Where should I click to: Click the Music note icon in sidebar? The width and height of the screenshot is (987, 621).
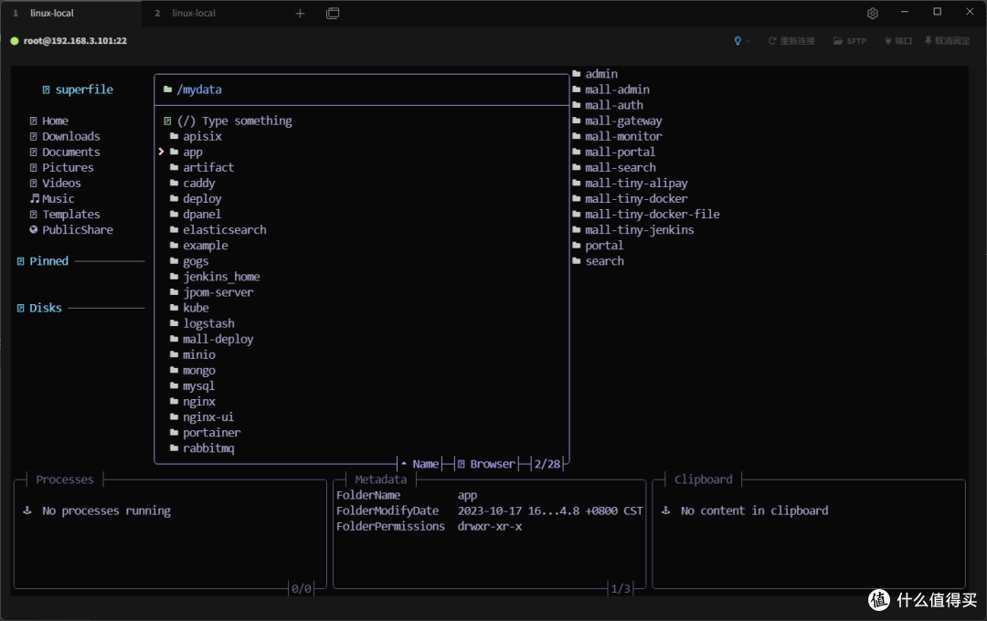coord(35,198)
